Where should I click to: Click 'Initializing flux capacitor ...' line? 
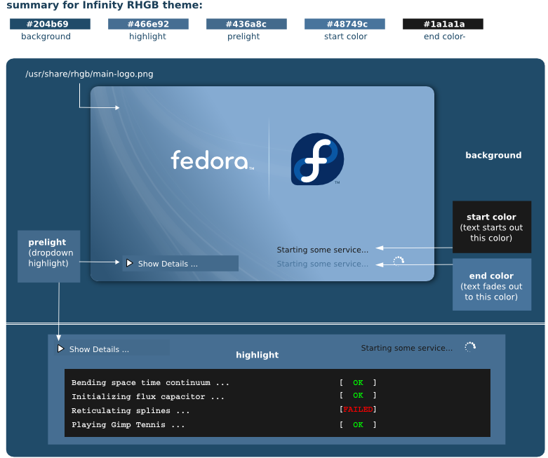148,396
